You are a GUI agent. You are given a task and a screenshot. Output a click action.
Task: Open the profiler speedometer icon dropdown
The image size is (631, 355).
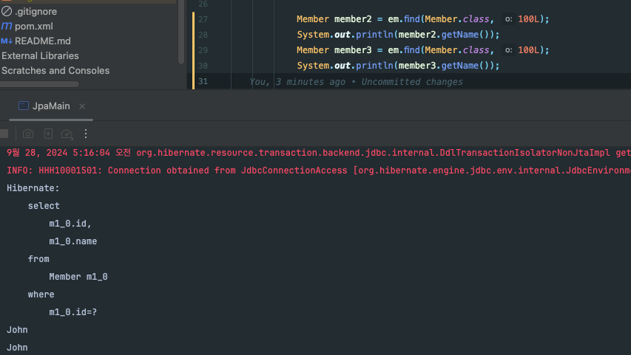coord(67,134)
